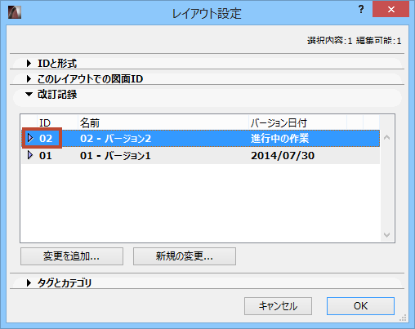Screen dimensions: 415x329
Task: Confirm with the OK button
Action: tap(360, 306)
